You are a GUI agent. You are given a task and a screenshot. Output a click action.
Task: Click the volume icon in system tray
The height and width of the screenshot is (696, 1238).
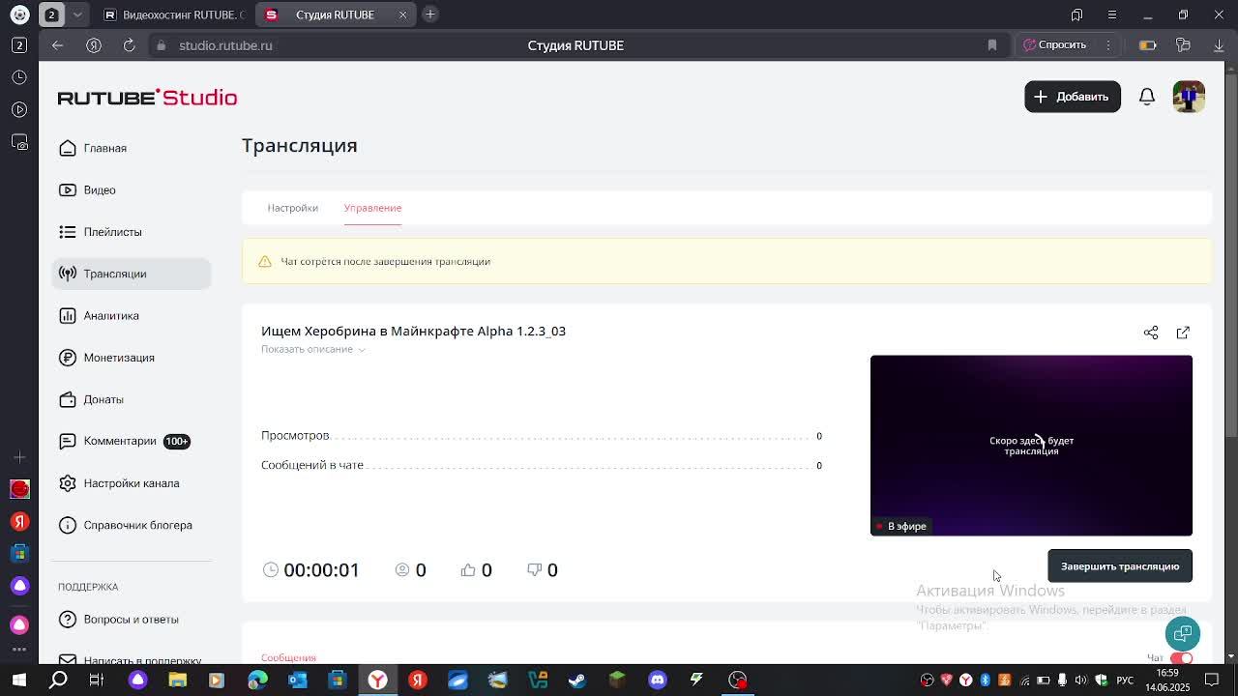click(1081, 680)
